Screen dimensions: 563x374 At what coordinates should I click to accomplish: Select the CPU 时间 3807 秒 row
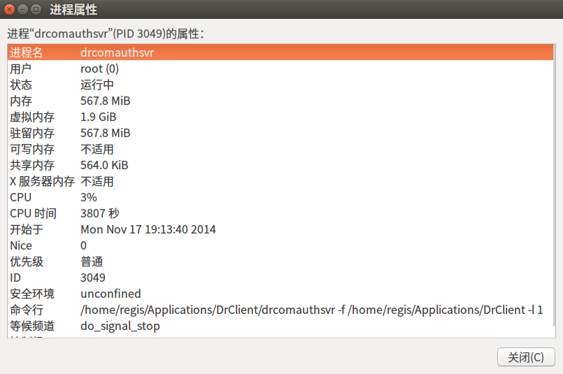[x=280, y=213]
